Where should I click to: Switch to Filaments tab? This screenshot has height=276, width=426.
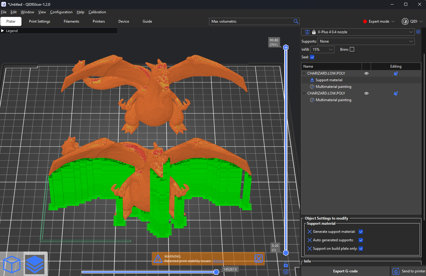[72, 21]
